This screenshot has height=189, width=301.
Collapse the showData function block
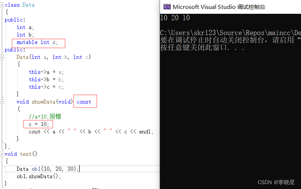[x=2, y=102]
